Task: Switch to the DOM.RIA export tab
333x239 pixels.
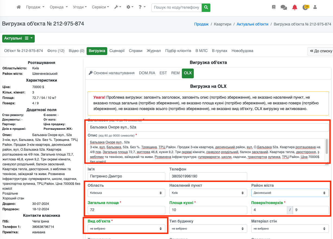Action: click(x=147, y=73)
